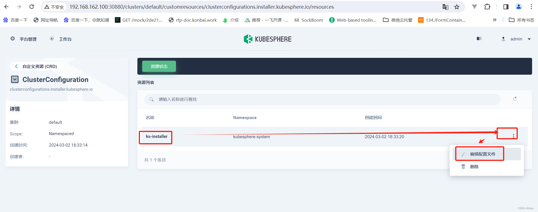Viewport: 538px width, 212px height.
Task: Click the trash icon beside 删除
Action: 463,167
